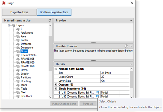Viewport: 163px width, 112px height.
Task: Click the Details panel scrollbar thumb
Action: click(x=131, y=79)
